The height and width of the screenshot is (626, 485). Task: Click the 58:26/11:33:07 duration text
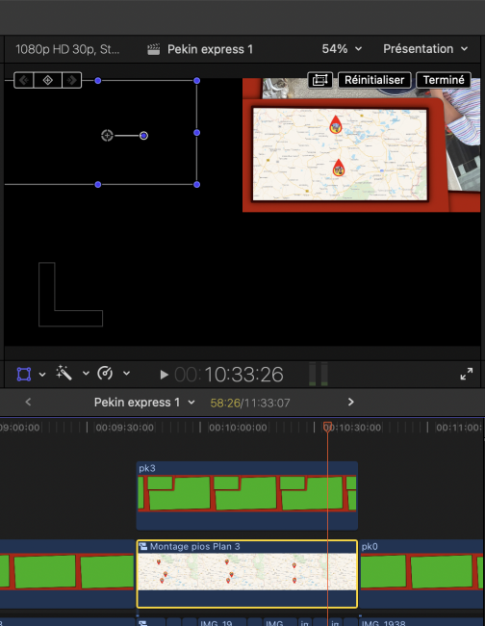click(x=250, y=403)
